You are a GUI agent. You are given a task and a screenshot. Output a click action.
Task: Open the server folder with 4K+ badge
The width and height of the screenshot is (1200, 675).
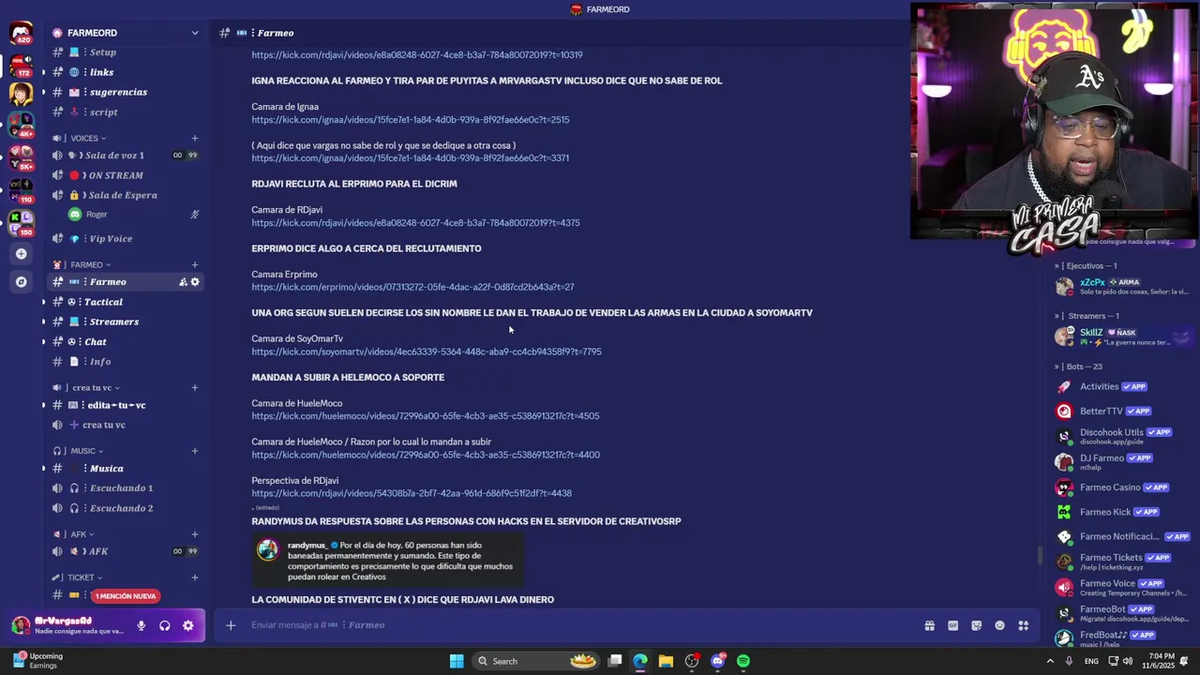(21, 124)
